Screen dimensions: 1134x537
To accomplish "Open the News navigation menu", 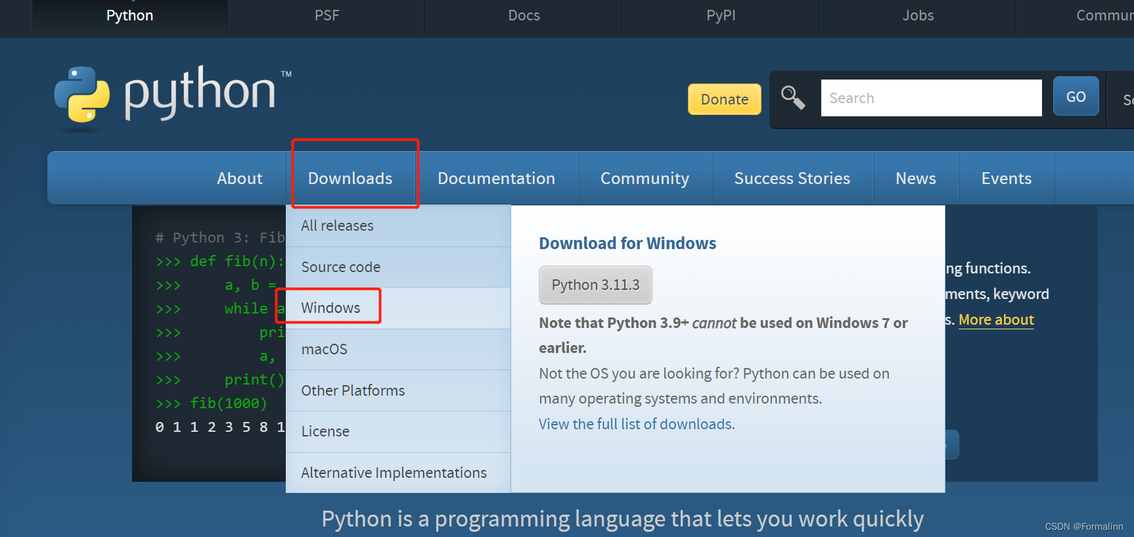I will (915, 178).
